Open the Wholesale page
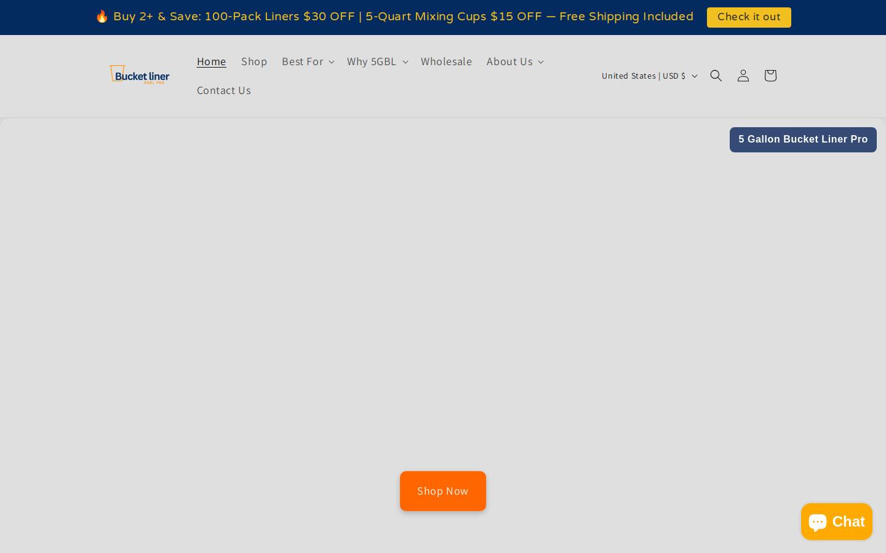Screen dimensions: 886x553 tap(446, 61)
